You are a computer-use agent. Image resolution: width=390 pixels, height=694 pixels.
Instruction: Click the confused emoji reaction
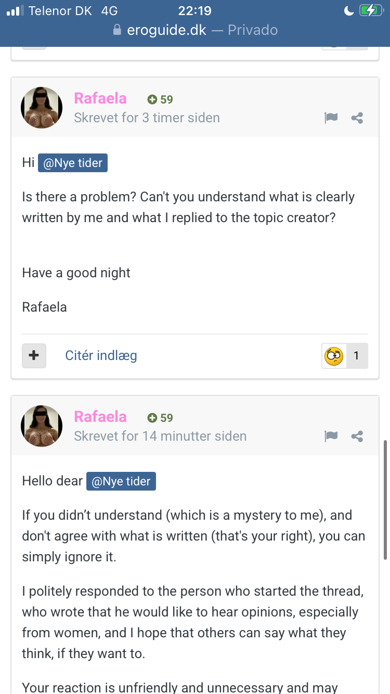[334, 356]
